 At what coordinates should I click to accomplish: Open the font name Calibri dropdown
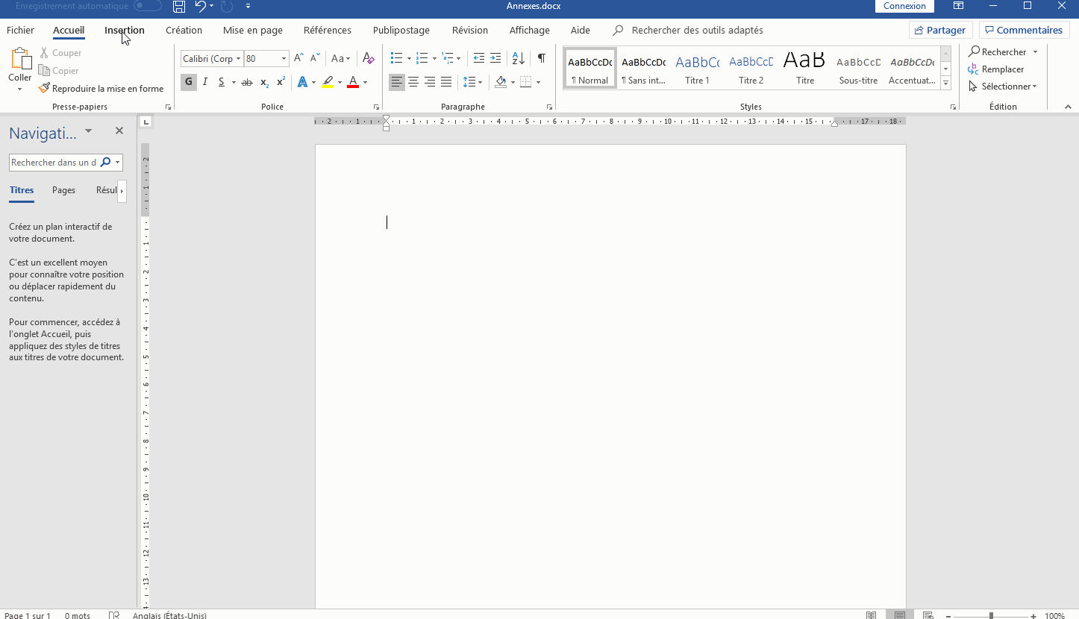(x=238, y=59)
